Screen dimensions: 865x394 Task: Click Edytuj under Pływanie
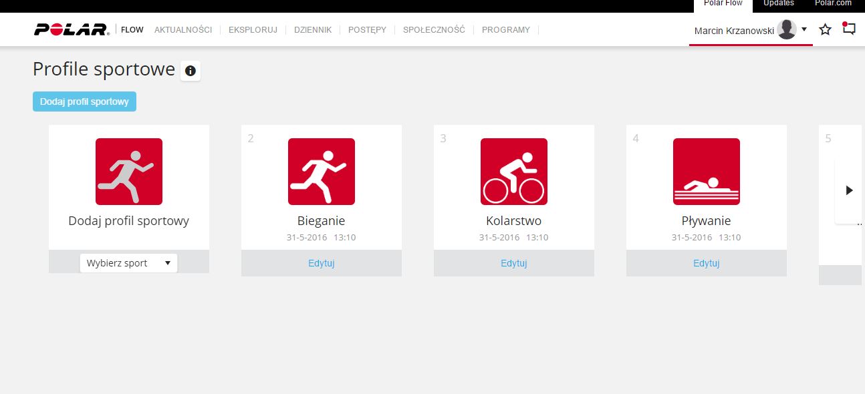pyautogui.click(x=707, y=263)
